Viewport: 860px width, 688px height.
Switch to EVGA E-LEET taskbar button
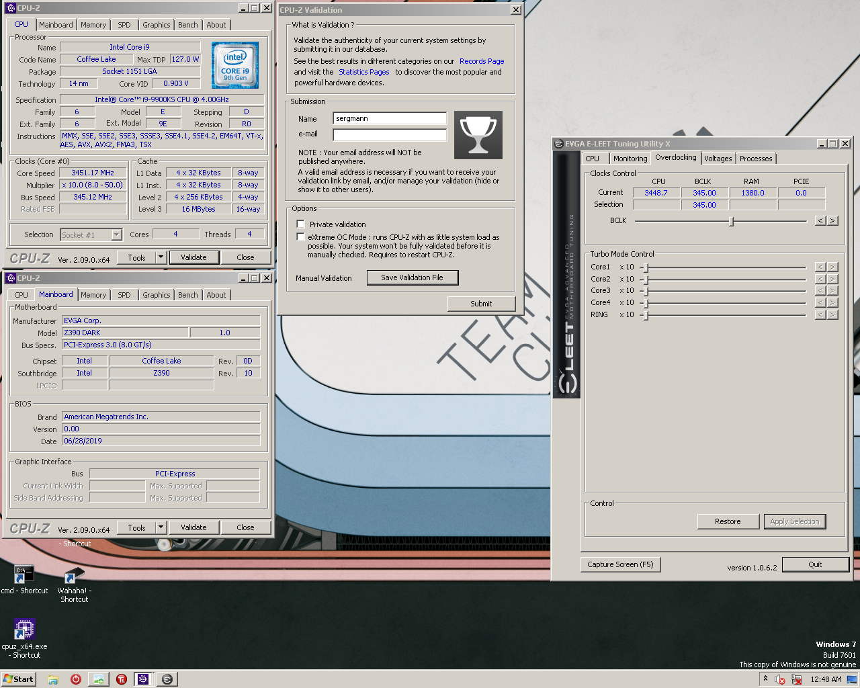pos(167,679)
